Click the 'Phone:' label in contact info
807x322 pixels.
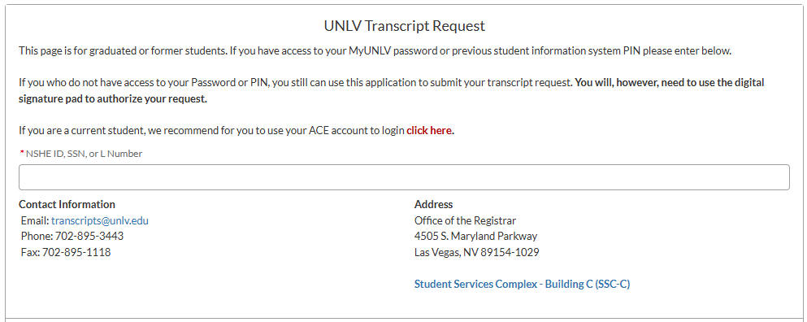click(37, 236)
